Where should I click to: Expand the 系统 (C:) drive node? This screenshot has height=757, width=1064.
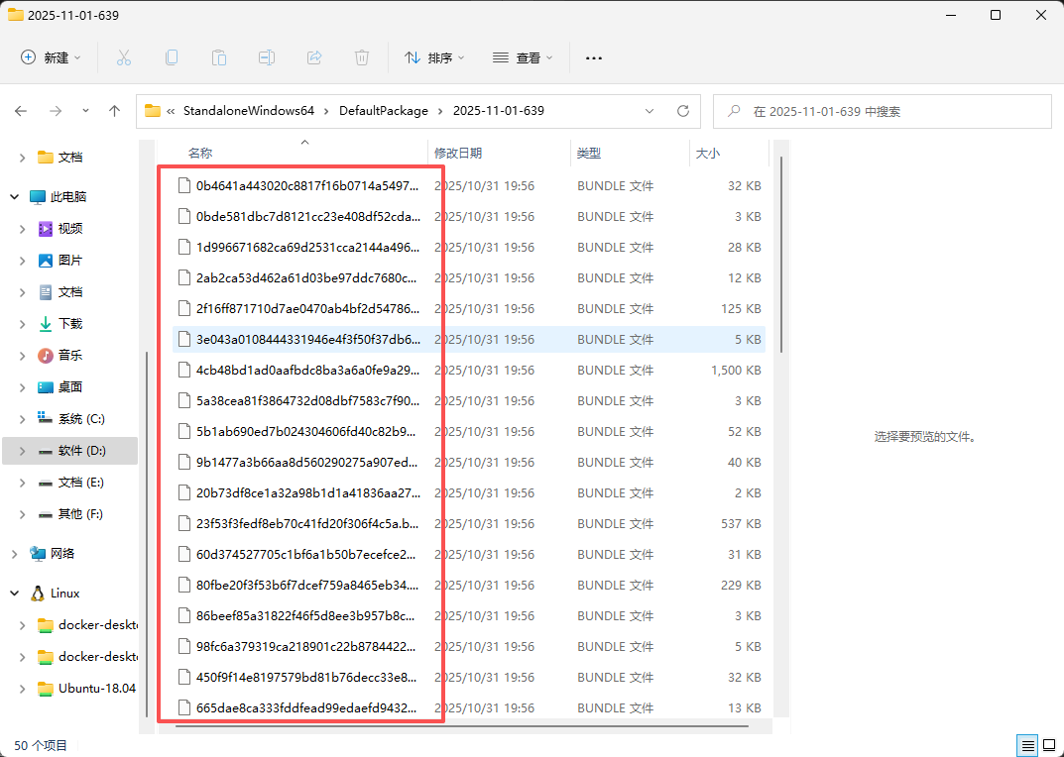[x=23, y=419]
